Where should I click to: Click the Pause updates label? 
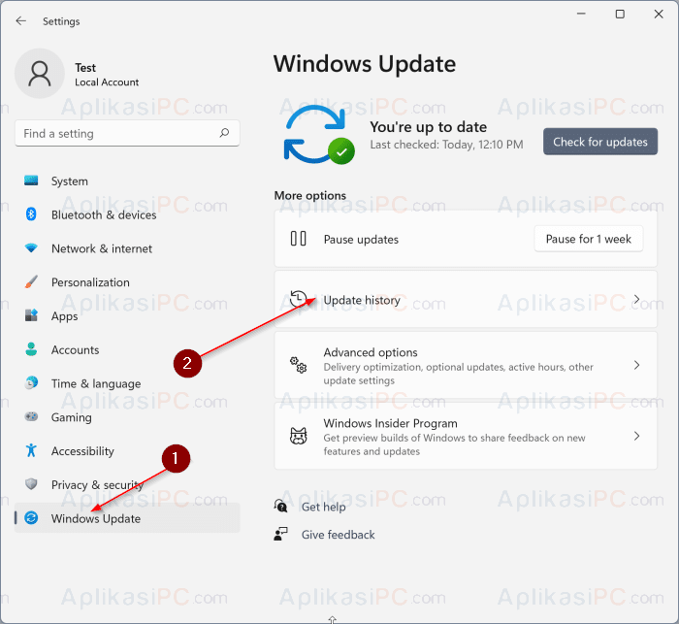coord(361,240)
